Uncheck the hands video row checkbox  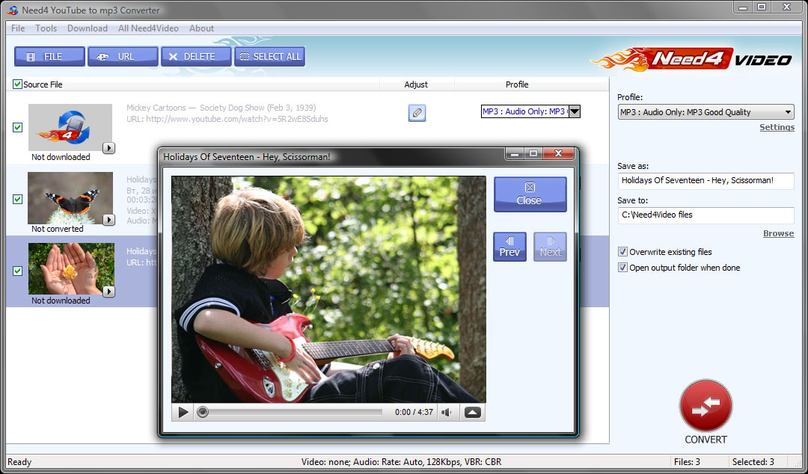coord(17,271)
